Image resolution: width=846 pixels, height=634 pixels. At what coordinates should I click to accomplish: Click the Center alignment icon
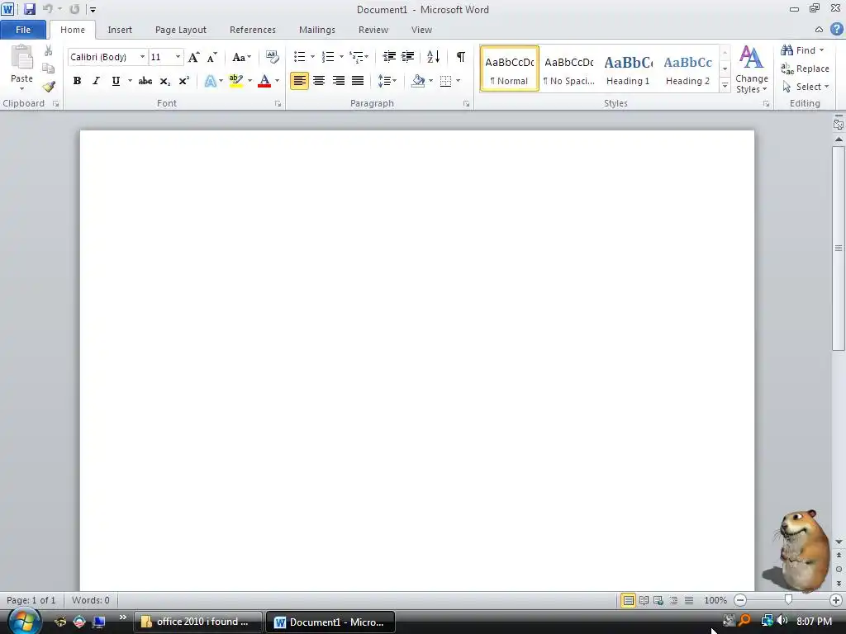click(x=319, y=81)
